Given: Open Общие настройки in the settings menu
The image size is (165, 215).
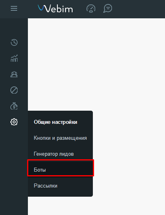Looking at the screenshot, I should (x=55, y=122).
